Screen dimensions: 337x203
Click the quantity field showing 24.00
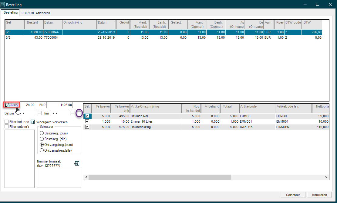click(27, 105)
